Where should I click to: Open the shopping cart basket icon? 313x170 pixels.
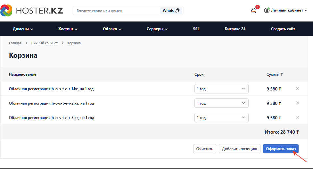[254, 11]
